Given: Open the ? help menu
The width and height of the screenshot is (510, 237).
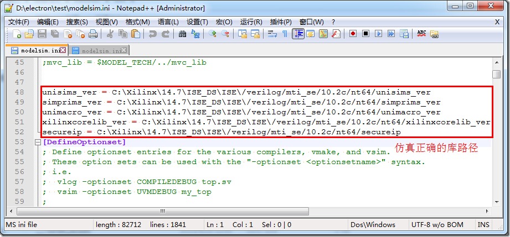Looking at the screenshot, I should (333, 22).
